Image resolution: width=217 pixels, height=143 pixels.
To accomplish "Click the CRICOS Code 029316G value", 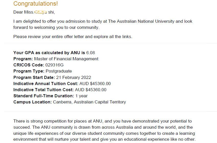I will coord(54,65).
